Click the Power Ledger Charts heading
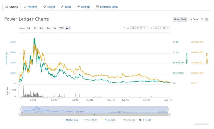 tap(27, 19)
